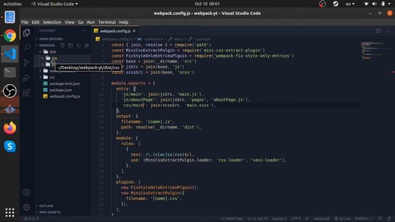Open the en input language dropdown
Viewport: 395px width, 222px height.
click(350, 4)
